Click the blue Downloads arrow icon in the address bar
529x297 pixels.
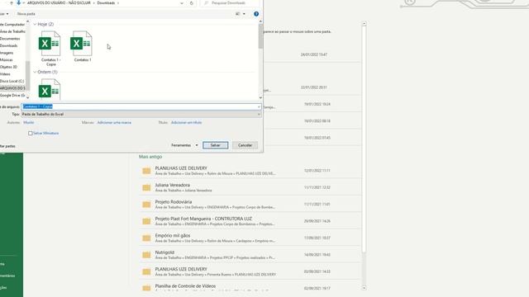point(18,2)
